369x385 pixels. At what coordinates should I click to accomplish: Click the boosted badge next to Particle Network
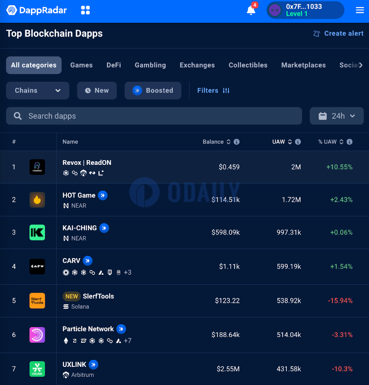[x=121, y=329]
